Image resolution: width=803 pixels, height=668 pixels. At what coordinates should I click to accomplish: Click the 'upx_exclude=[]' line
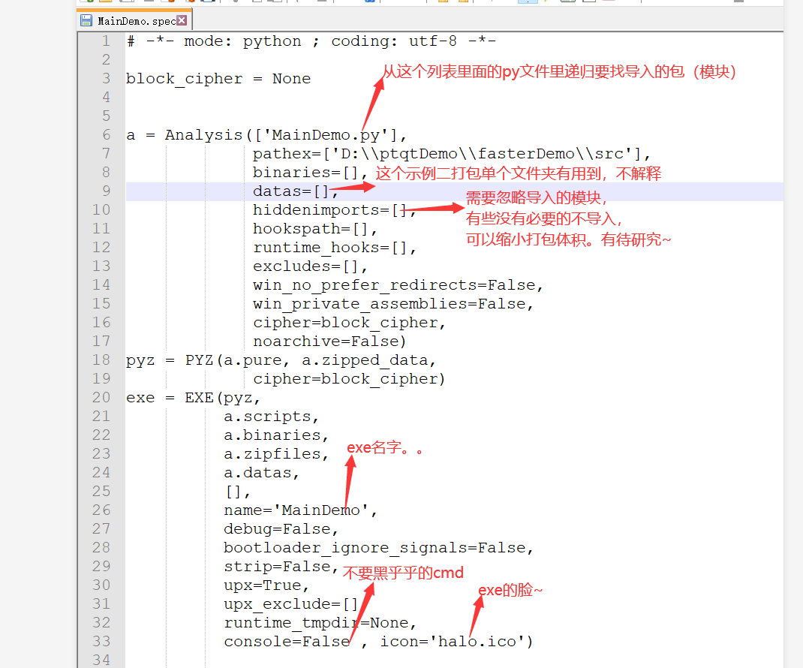click(290, 605)
